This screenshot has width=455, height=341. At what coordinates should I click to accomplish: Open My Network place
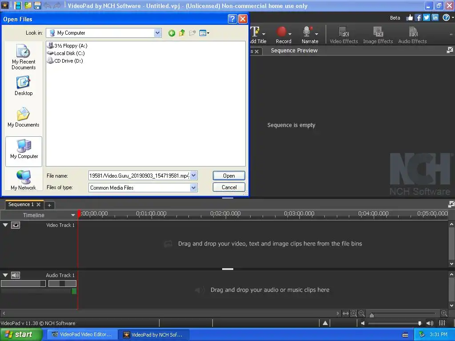coord(24,180)
